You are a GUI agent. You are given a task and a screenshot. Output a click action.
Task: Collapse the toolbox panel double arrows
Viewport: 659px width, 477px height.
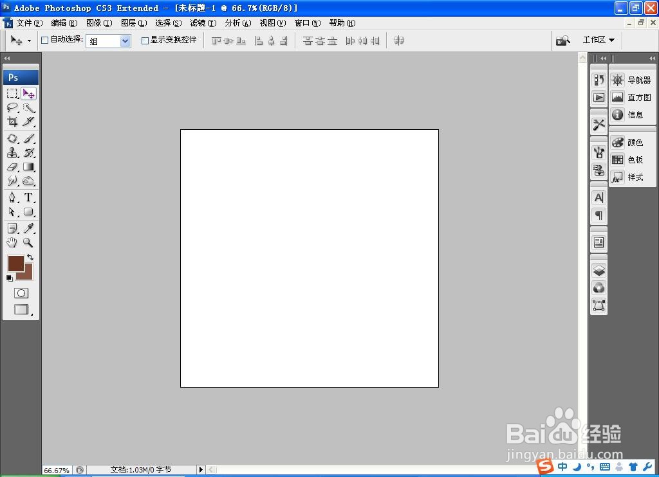(6, 59)
